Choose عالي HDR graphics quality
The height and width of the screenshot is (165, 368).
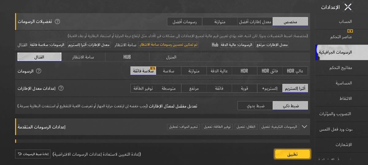(x=295, y=71)
